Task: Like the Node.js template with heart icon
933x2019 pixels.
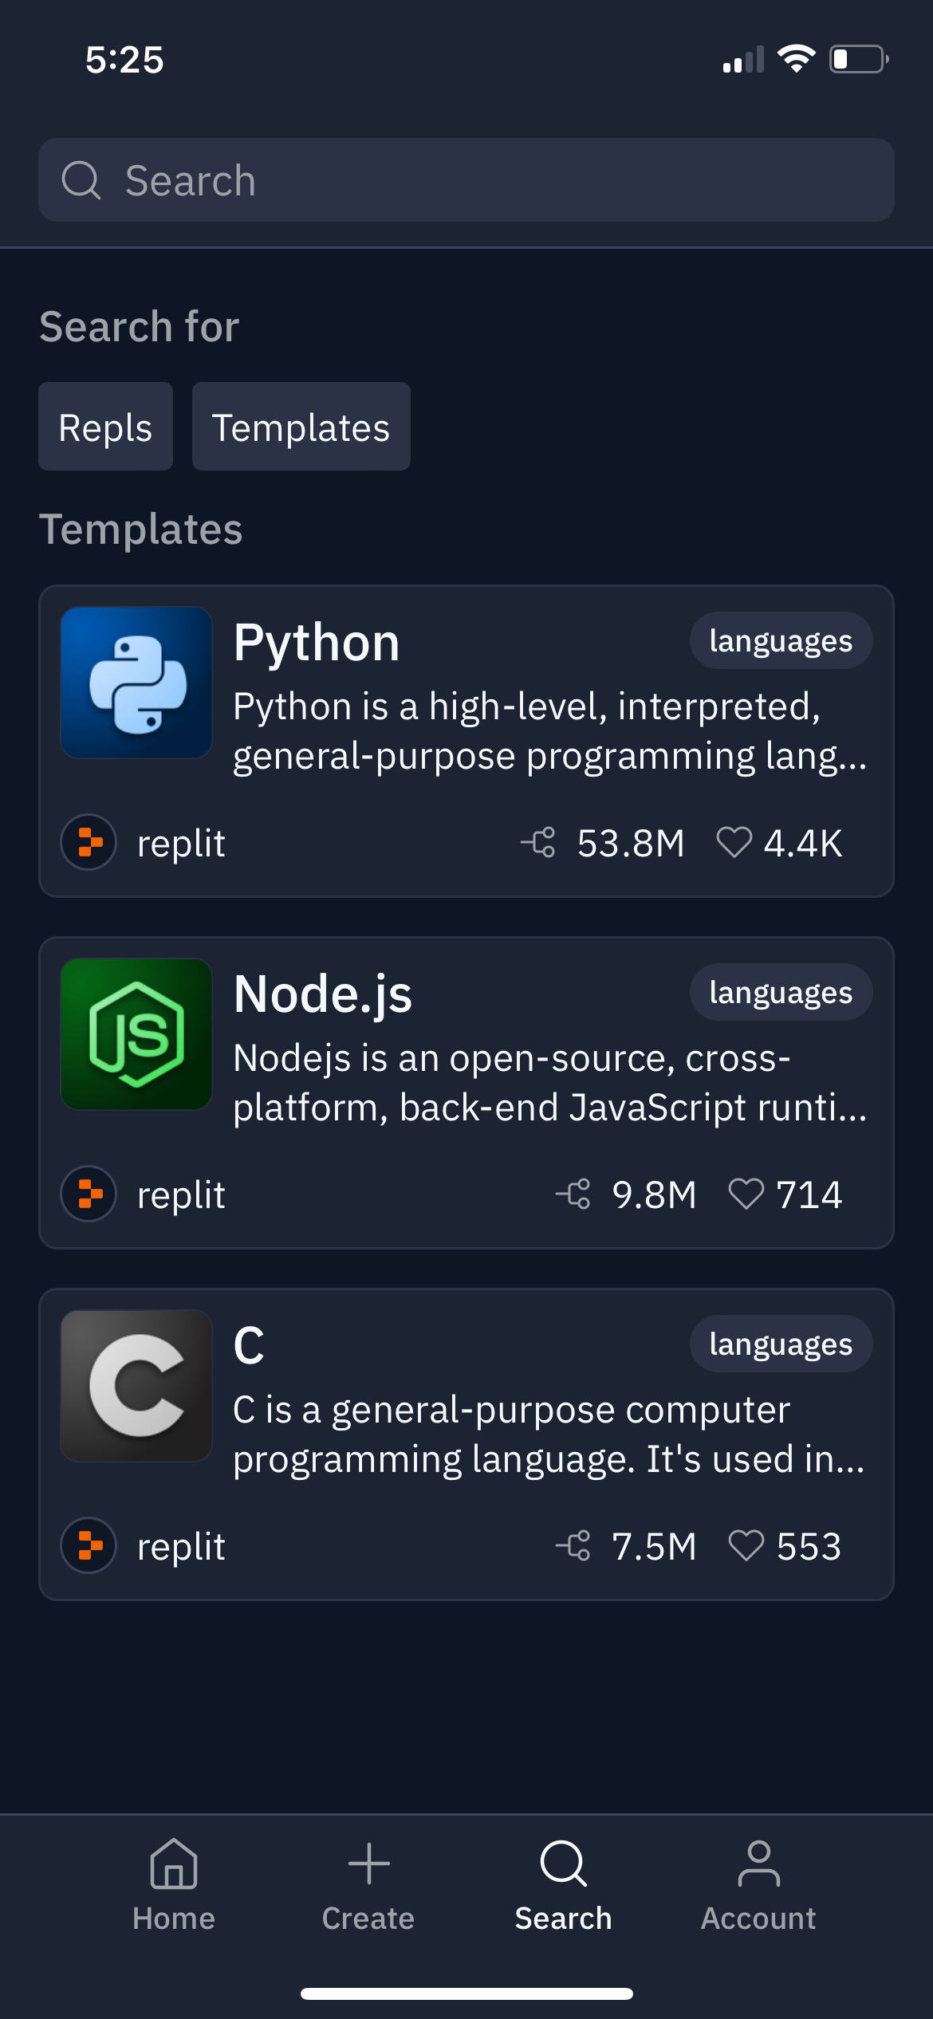Action: coord(746,1194)
